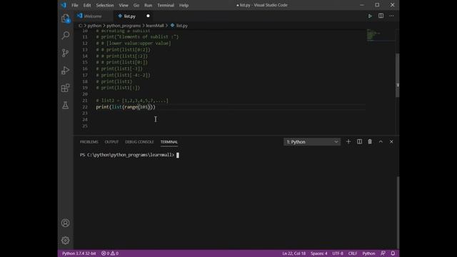The image size is (457, 257).
Task: Close the terminal panel
Action: tap(391, 141)
